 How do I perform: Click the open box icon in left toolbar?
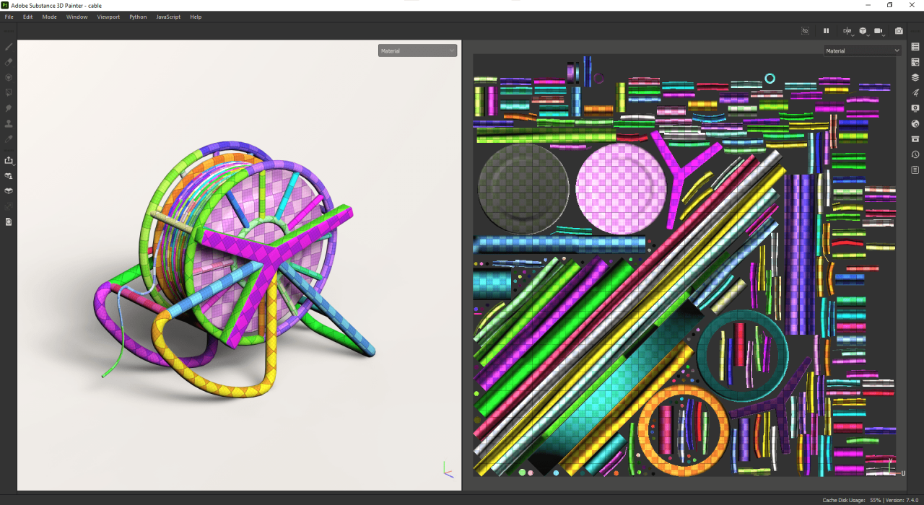9,191
